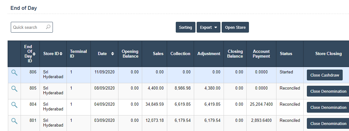Image resolution: width=349 pixels, height=131 pixels.
Task: Click Close Cashdraw for record 806
Action: (x=325, y=75)
